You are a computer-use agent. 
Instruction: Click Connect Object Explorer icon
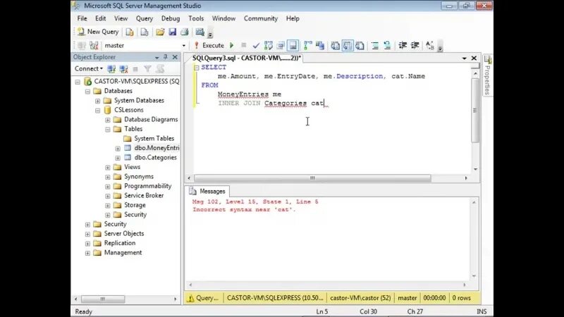(111, 68)
